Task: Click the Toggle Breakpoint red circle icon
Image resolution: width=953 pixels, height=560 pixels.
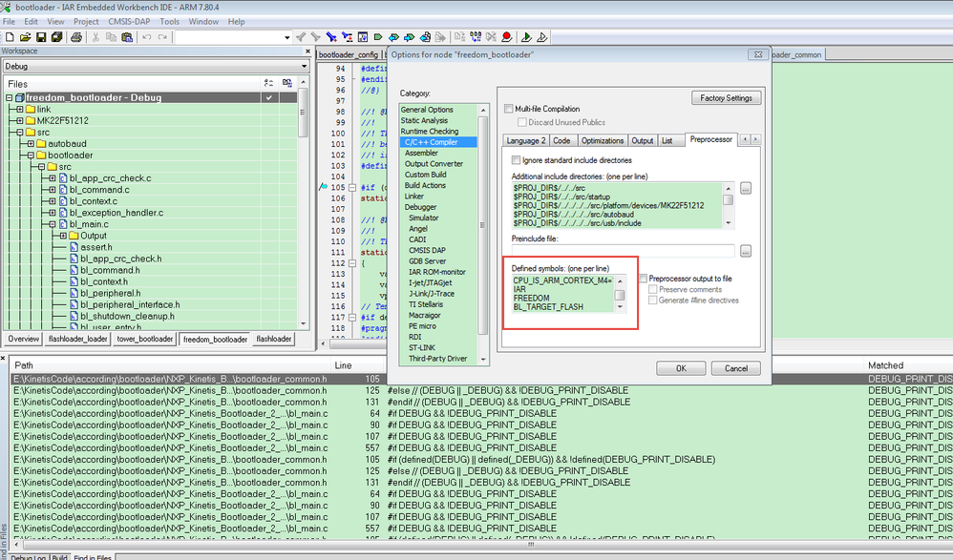Action: click(506, 37)
